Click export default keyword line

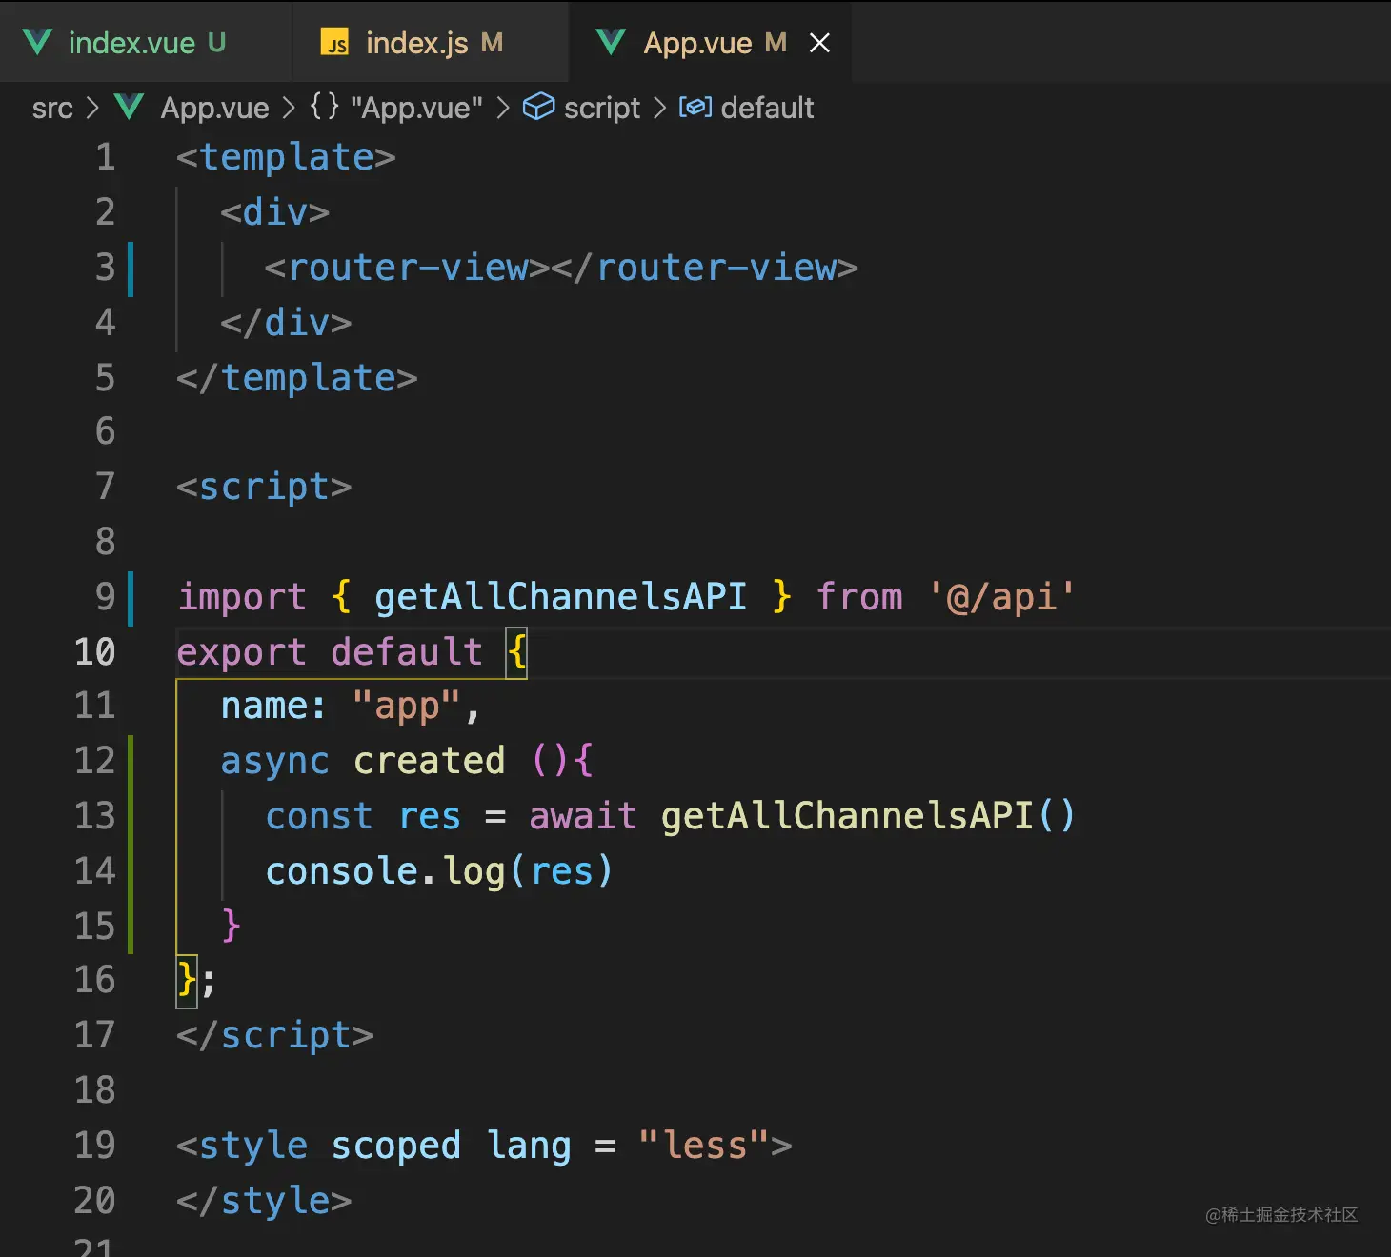[330, 652]
